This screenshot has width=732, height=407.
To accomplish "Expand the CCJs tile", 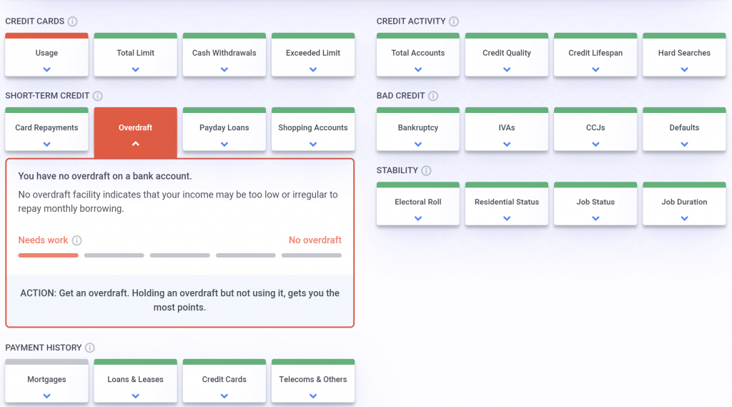I will pos(595,132).
